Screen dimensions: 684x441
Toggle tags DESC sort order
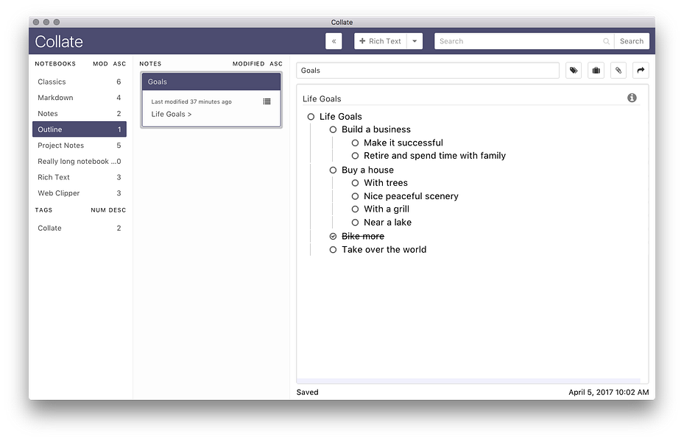117,209
